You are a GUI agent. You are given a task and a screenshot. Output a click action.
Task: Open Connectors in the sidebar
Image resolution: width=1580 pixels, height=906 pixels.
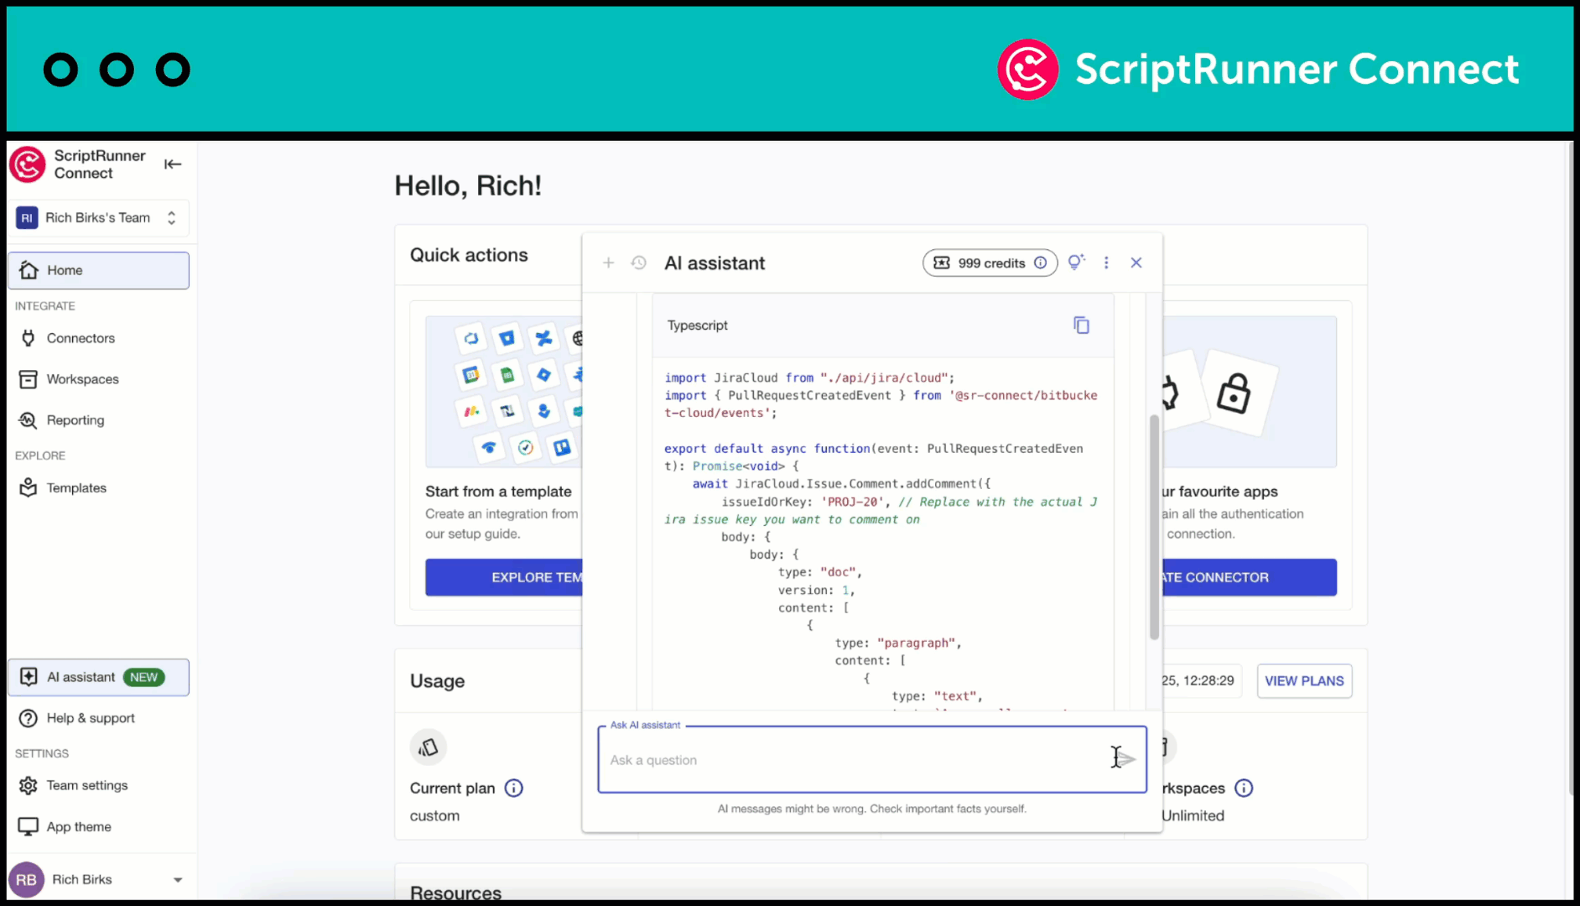tap(98, 338)
